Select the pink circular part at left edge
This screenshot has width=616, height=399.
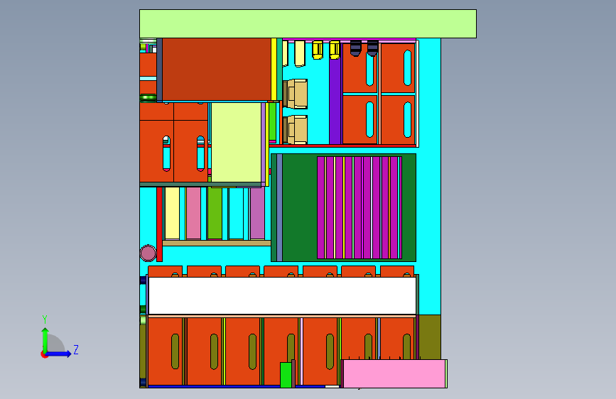(x=148, y=253)
